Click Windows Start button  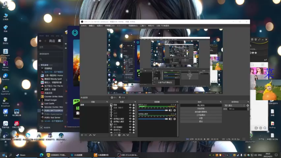click(x=4, y=155)
